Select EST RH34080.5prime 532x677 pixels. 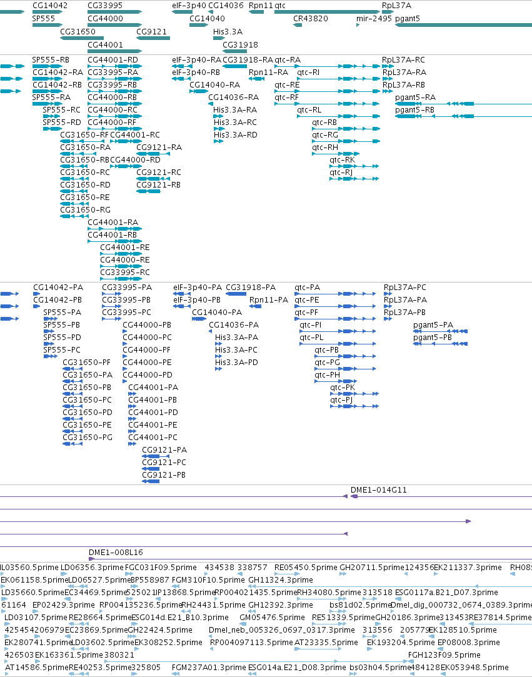329,593
